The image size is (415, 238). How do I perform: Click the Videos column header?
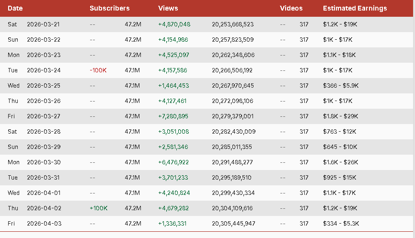click(291, 8)
